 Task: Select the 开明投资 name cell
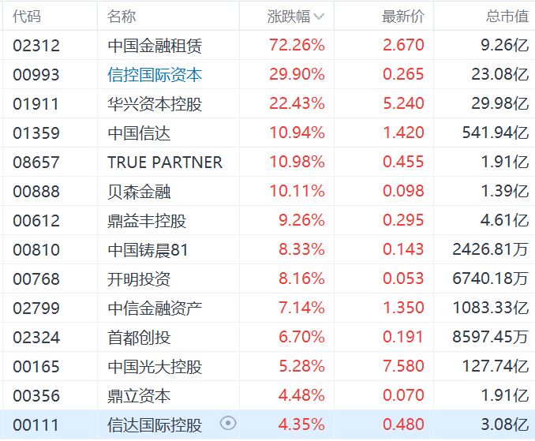coord(139,279)
